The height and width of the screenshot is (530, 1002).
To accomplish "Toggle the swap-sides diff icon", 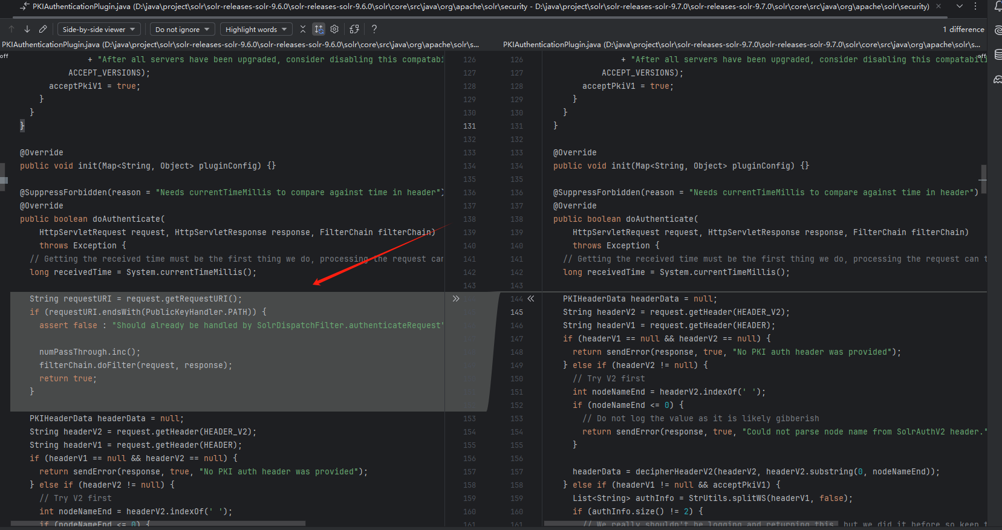I will [x=354, y=29].
